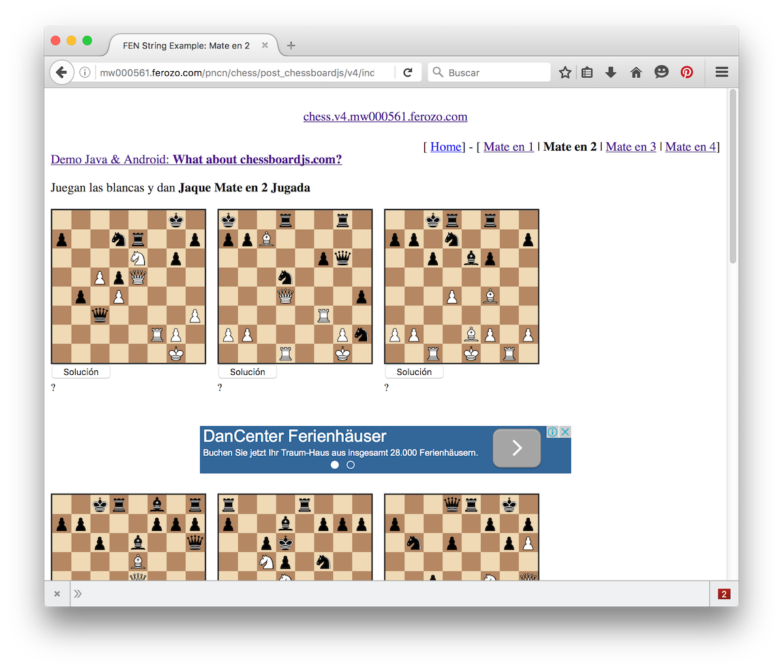Open the Firefox hamburger menu
783x670 pixels.
pos(722,72)
